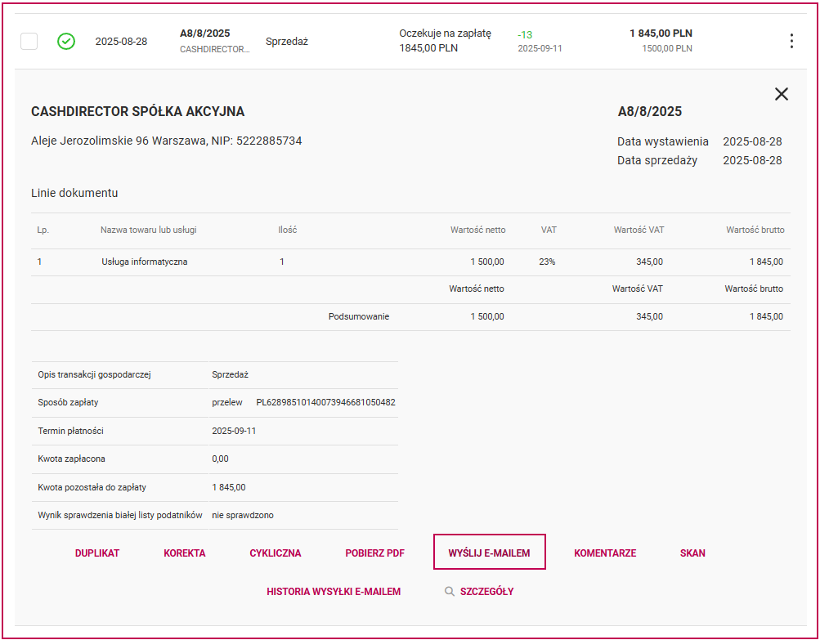
Task: Click the Usługa informatyczna line item
Action: tap(145, 262)
